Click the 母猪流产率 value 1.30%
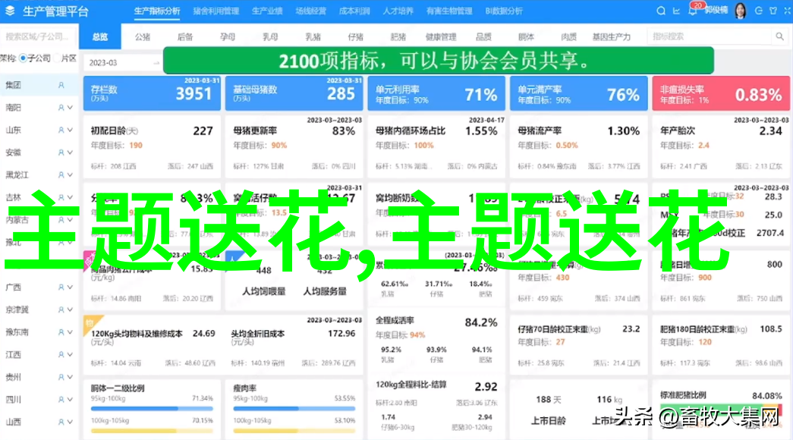 pyautogui.click(x=624, y=131)
